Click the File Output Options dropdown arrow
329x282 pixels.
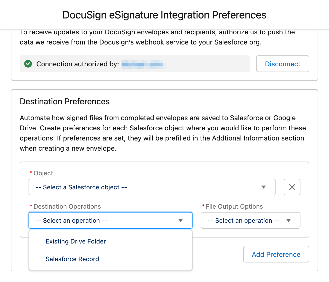tap(288, 220)
